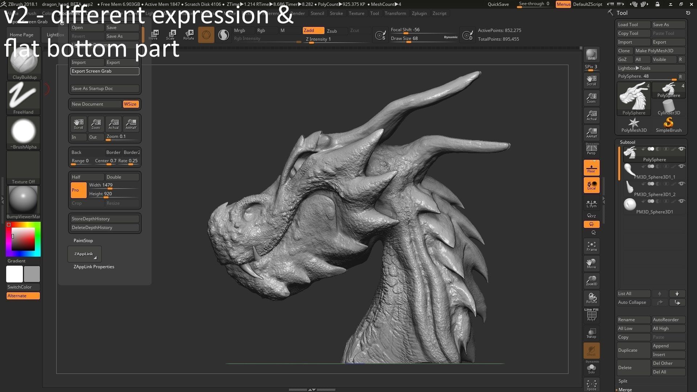Click the AAHalf icon in right shelf
Image resolution: width=697 pixels, height=392 pixels.
pyautogui.click(x=591, y=132)
